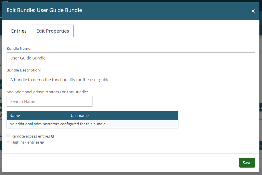The width and height of the screenshot is (262, 175).
Task: Click into the Bundle Description field
Action: coord(131,79)
